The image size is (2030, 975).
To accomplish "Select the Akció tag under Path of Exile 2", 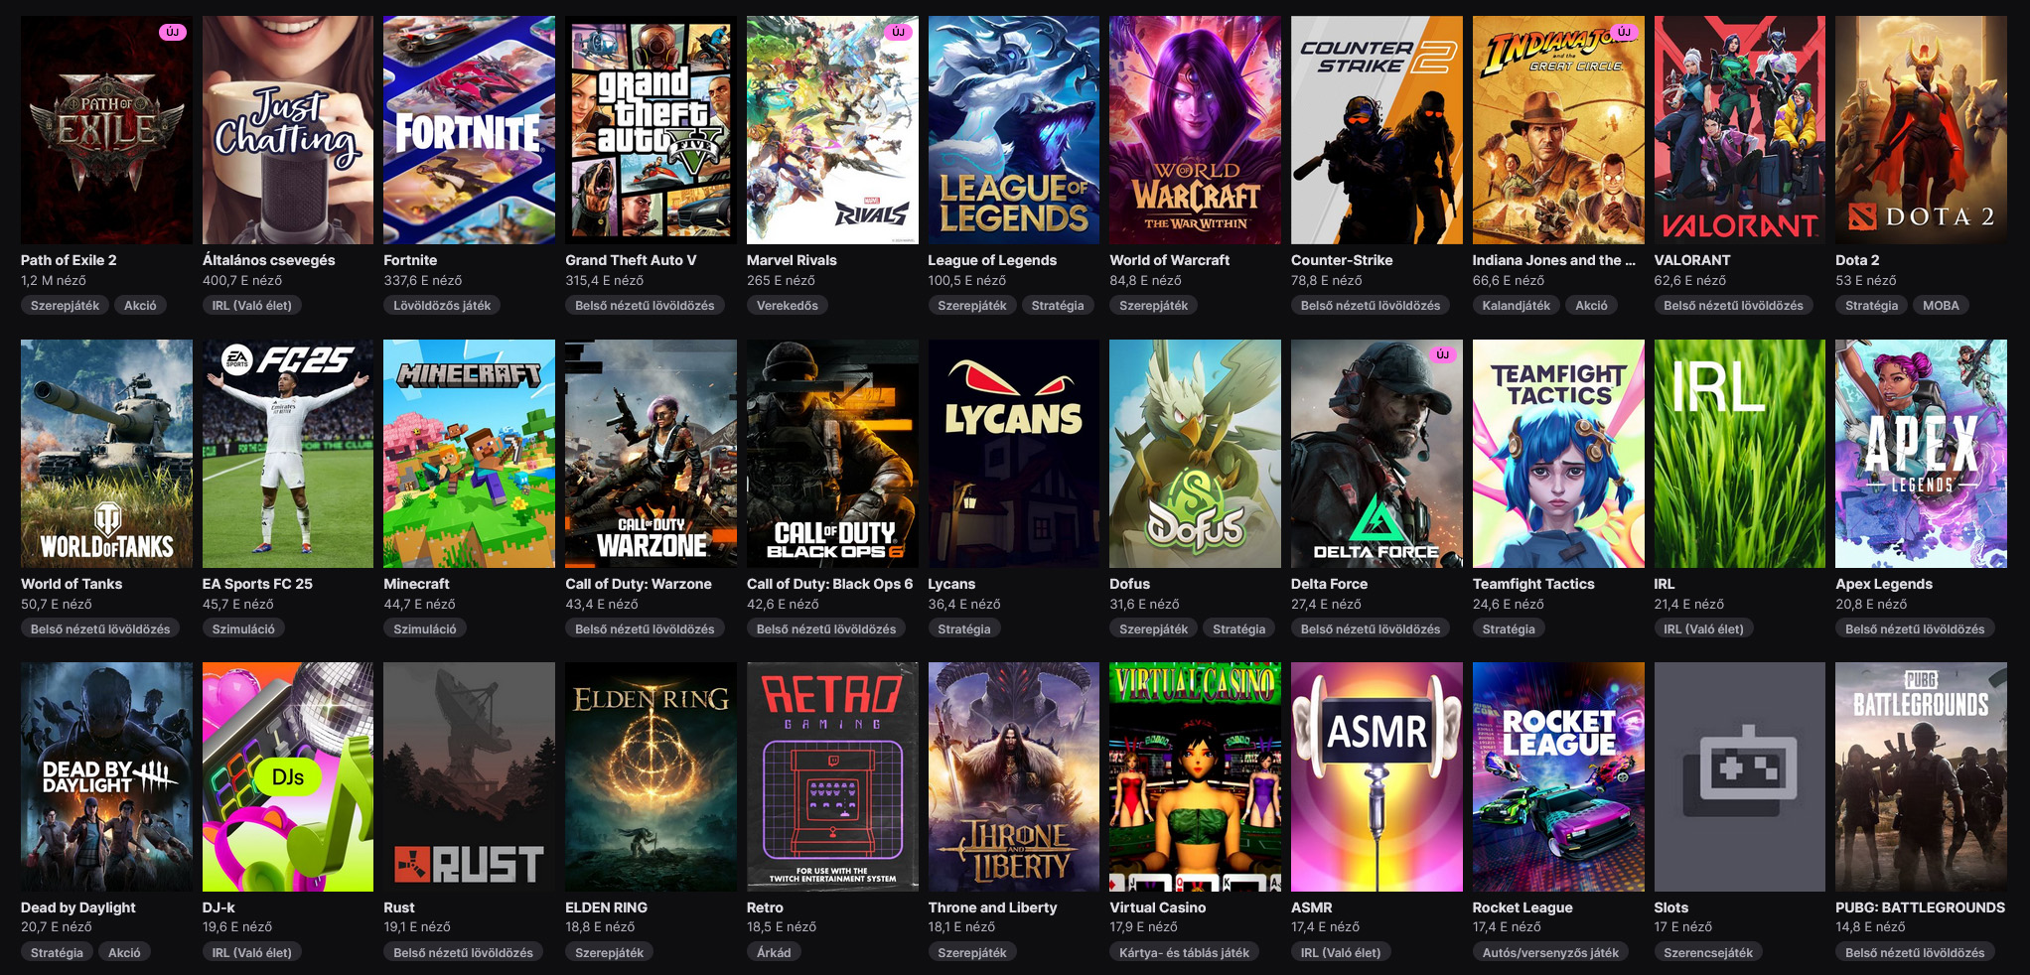I will [140, 306].
